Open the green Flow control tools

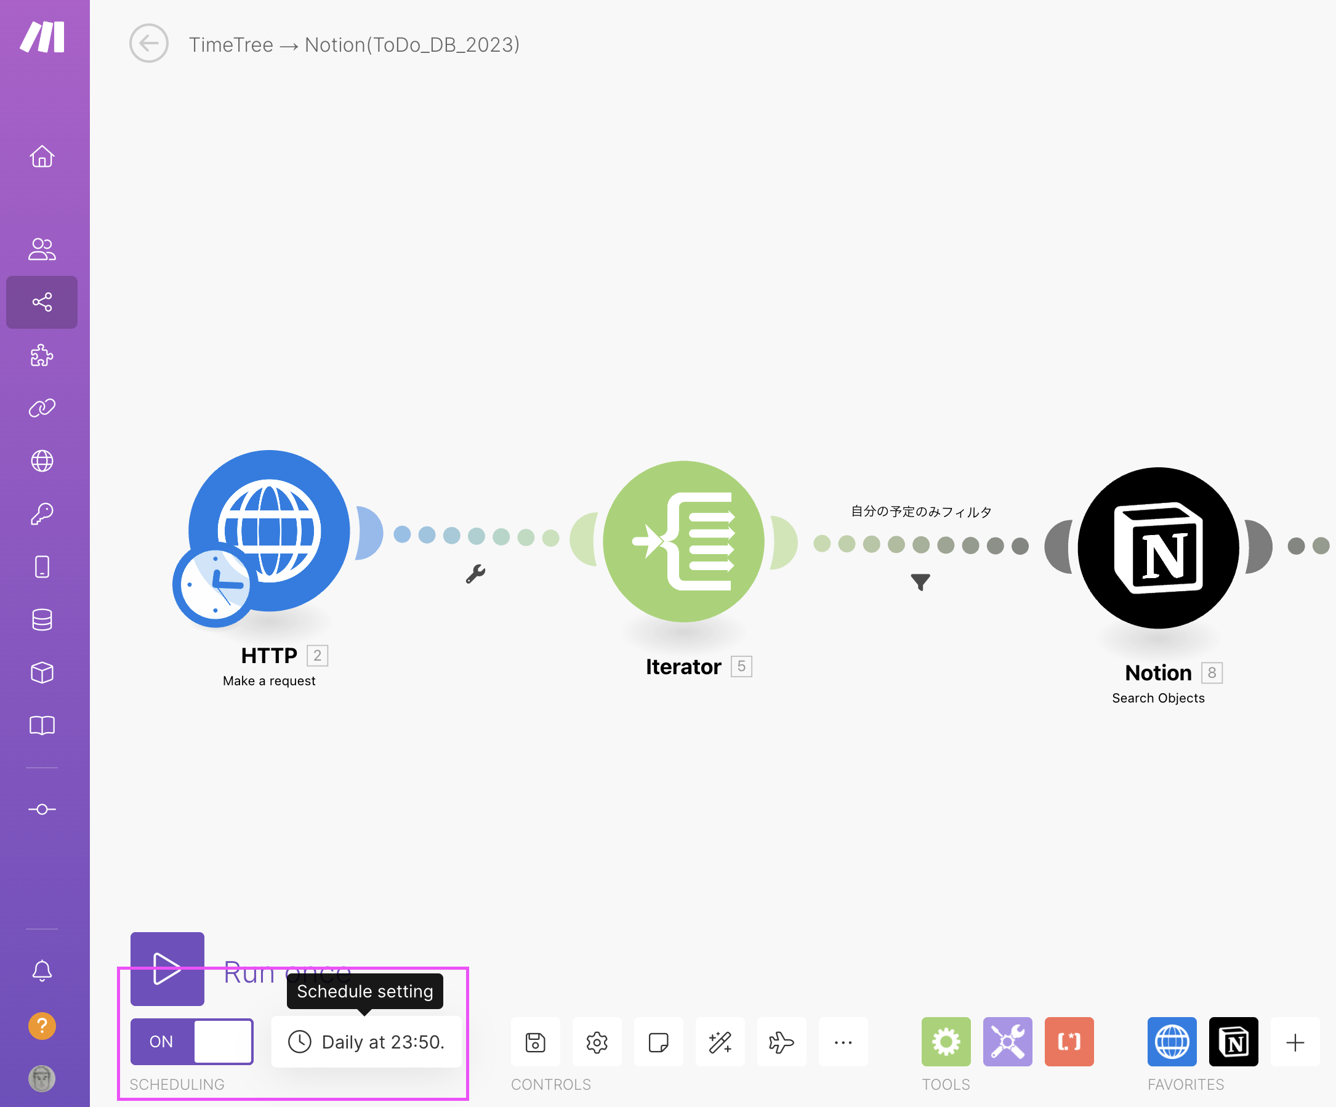pyautogui.click(x=946, y=1042)
